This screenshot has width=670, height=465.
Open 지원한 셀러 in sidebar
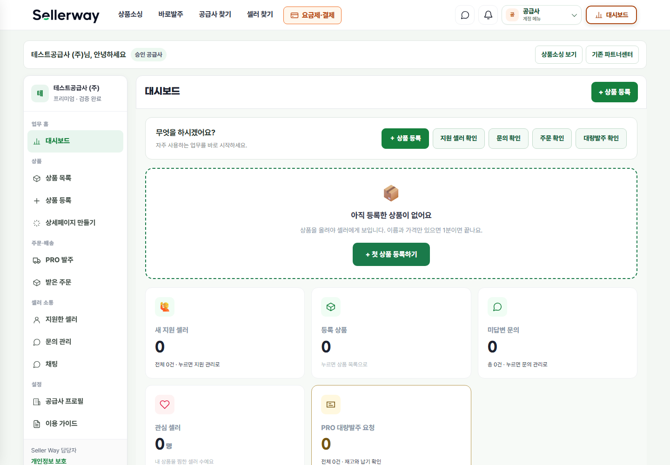coord(75,319)
